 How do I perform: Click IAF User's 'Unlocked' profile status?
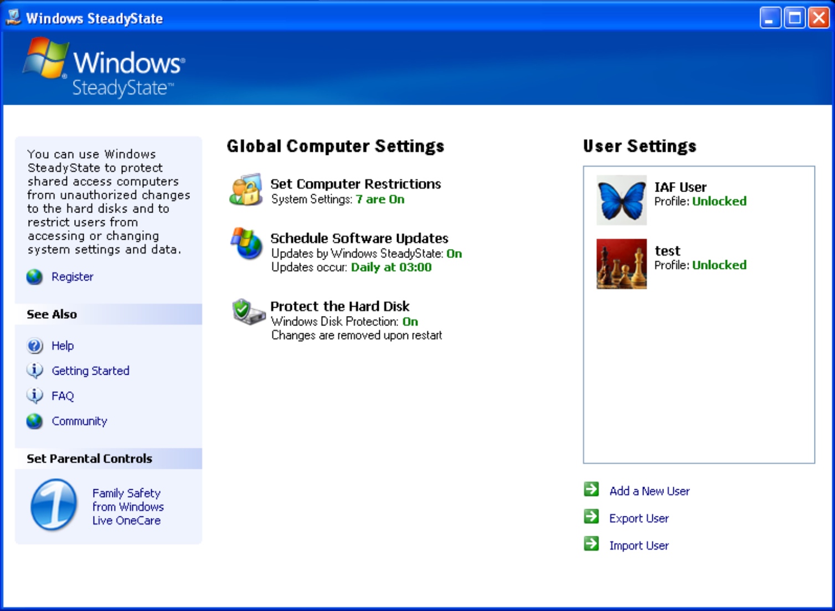719,201
